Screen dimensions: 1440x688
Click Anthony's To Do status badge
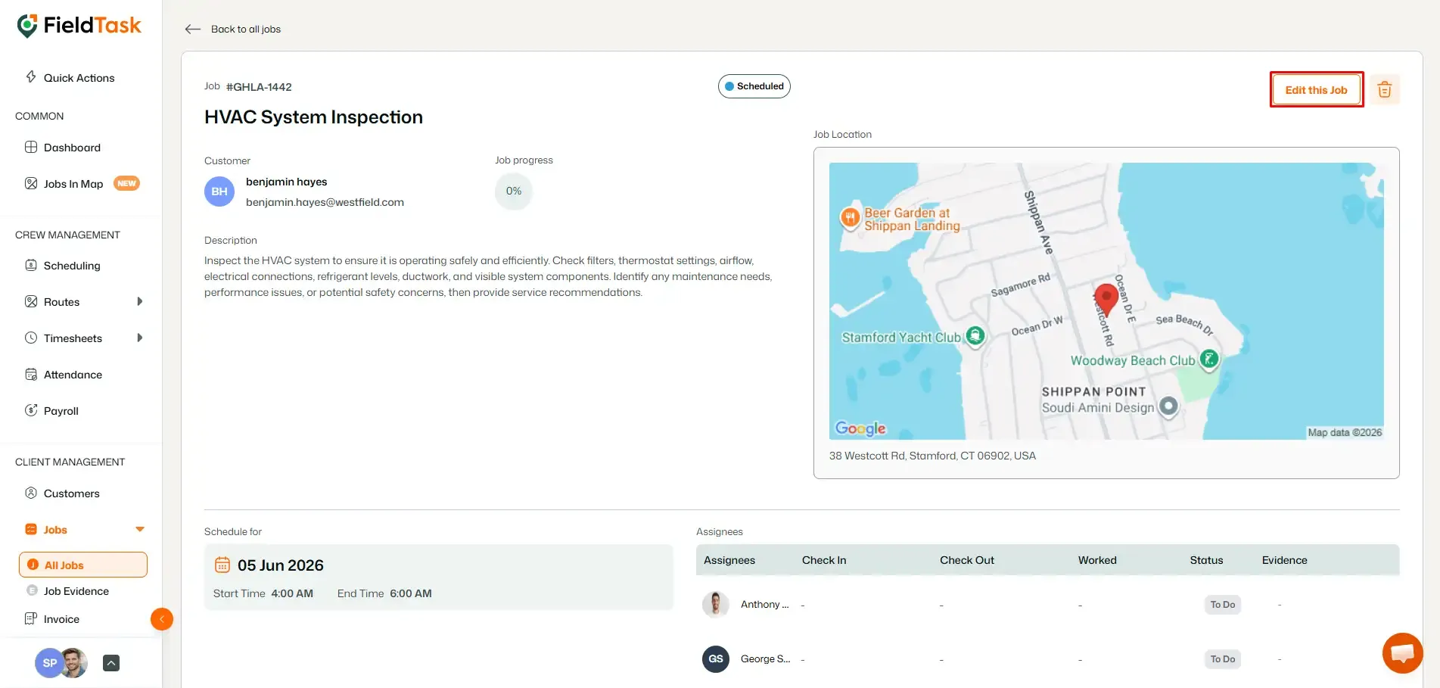1222,604
